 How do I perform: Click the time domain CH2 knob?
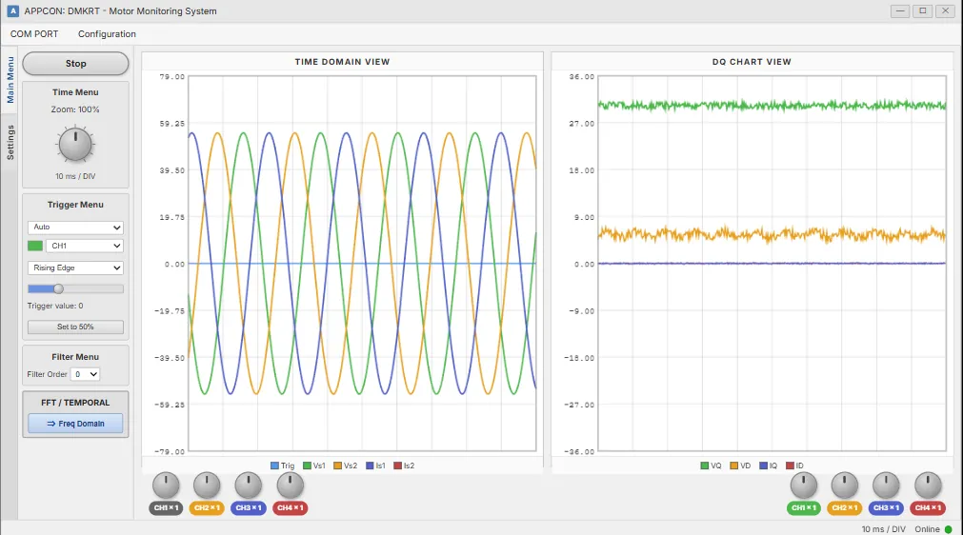tap(207, 485)
